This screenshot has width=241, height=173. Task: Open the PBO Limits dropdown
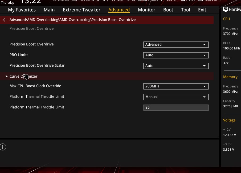click(x=176, y=55)
